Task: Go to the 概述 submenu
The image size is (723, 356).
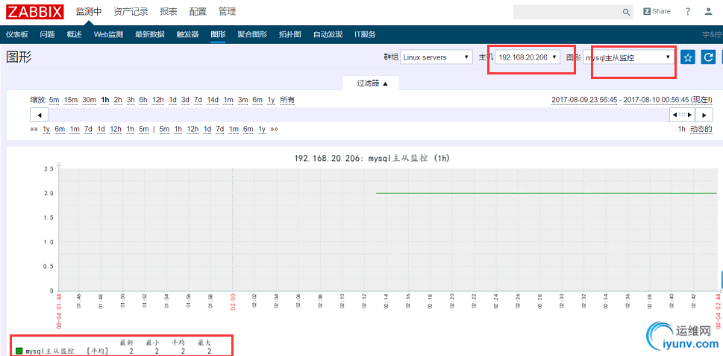Action: pyautogui.click(x=74, y=34)
